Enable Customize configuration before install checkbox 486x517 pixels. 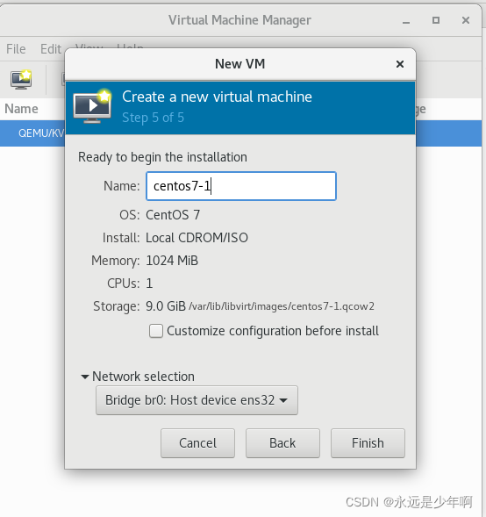[x=156, y=331]
